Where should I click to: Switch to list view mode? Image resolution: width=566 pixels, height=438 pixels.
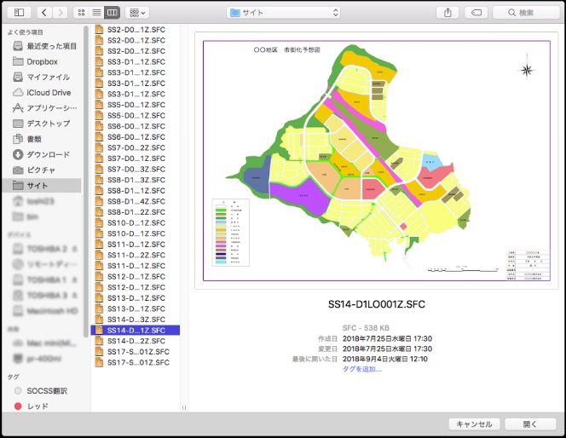point(96,13)
